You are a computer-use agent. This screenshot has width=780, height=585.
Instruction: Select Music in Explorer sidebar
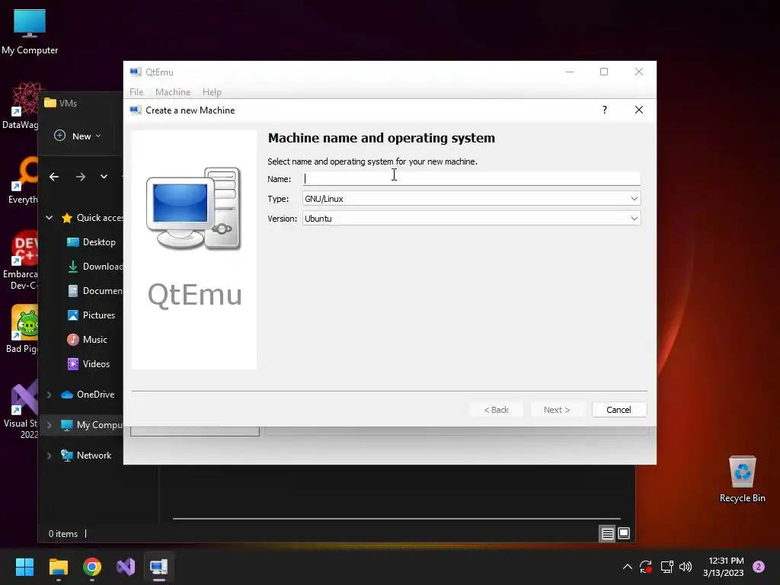click(88, 339)
